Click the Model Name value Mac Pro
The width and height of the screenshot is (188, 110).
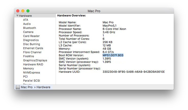108,22
